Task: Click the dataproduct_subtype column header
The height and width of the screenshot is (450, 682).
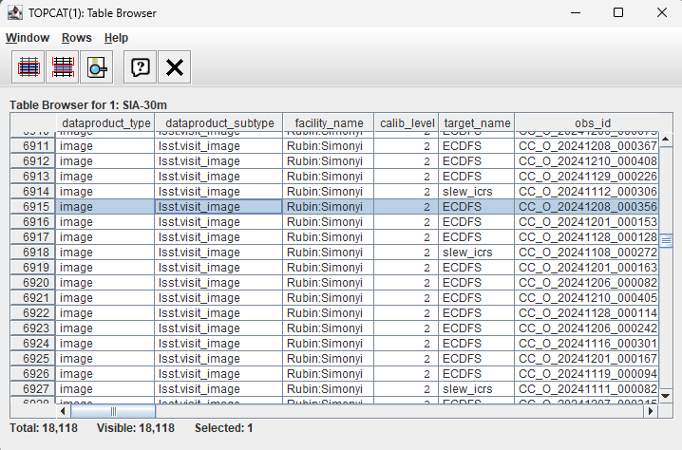Action: (218, 123)
